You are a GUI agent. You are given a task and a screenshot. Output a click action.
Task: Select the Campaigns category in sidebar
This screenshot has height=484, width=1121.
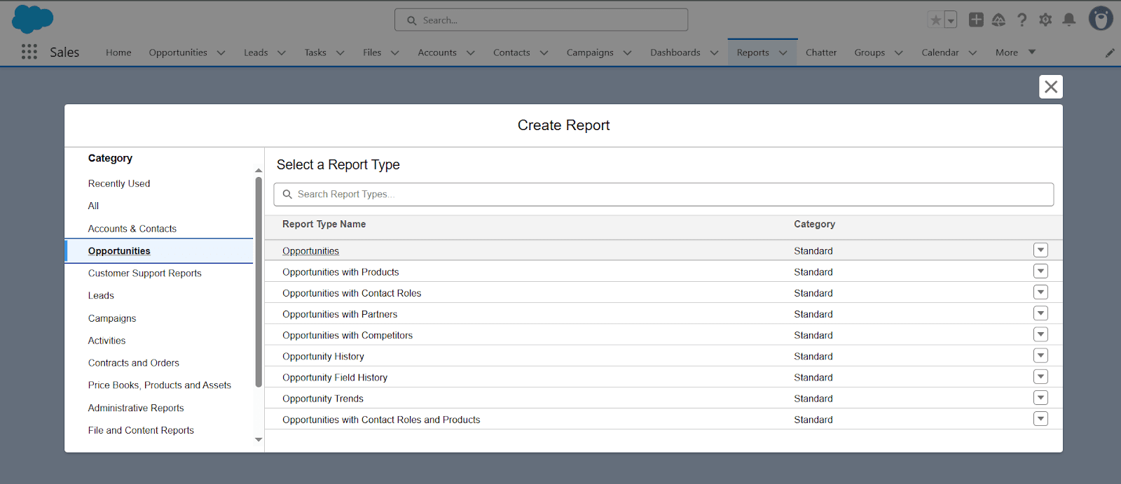[x=112, y=318]
